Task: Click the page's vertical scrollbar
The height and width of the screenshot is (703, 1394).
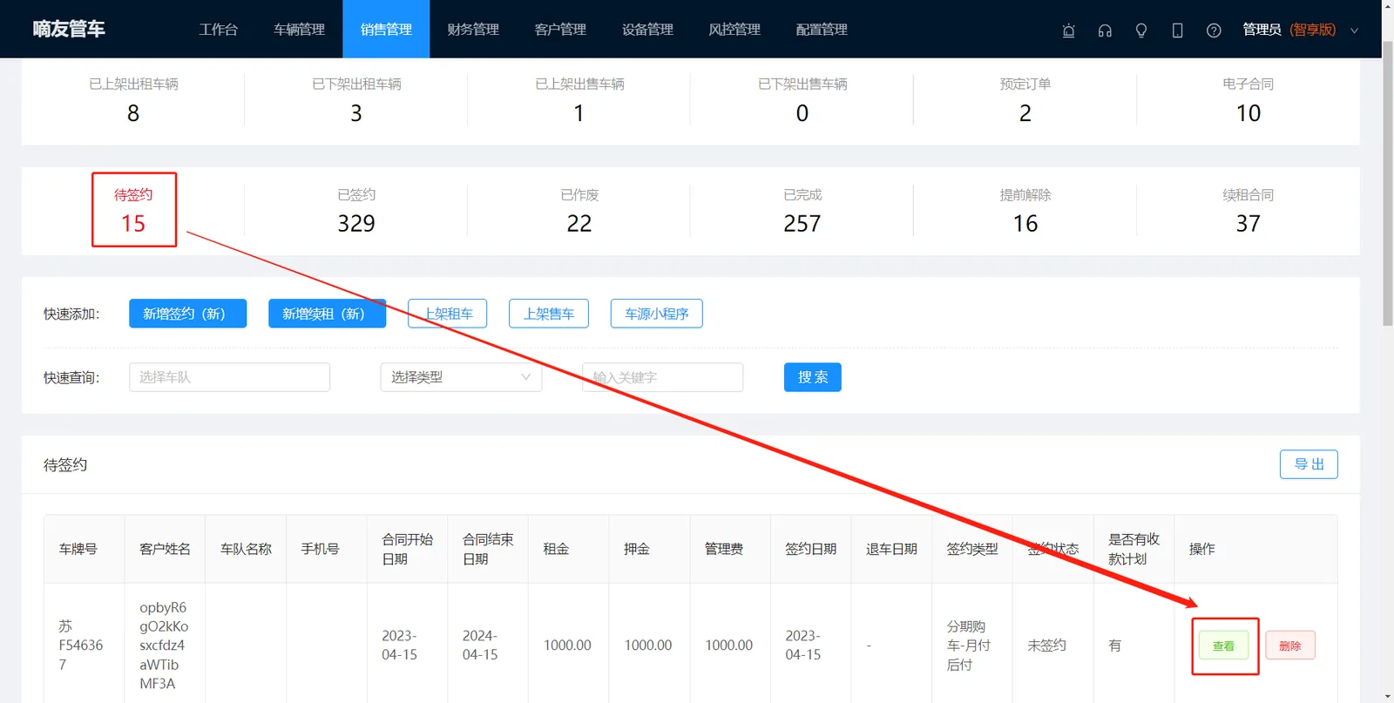Action: tap(1387, 183)
